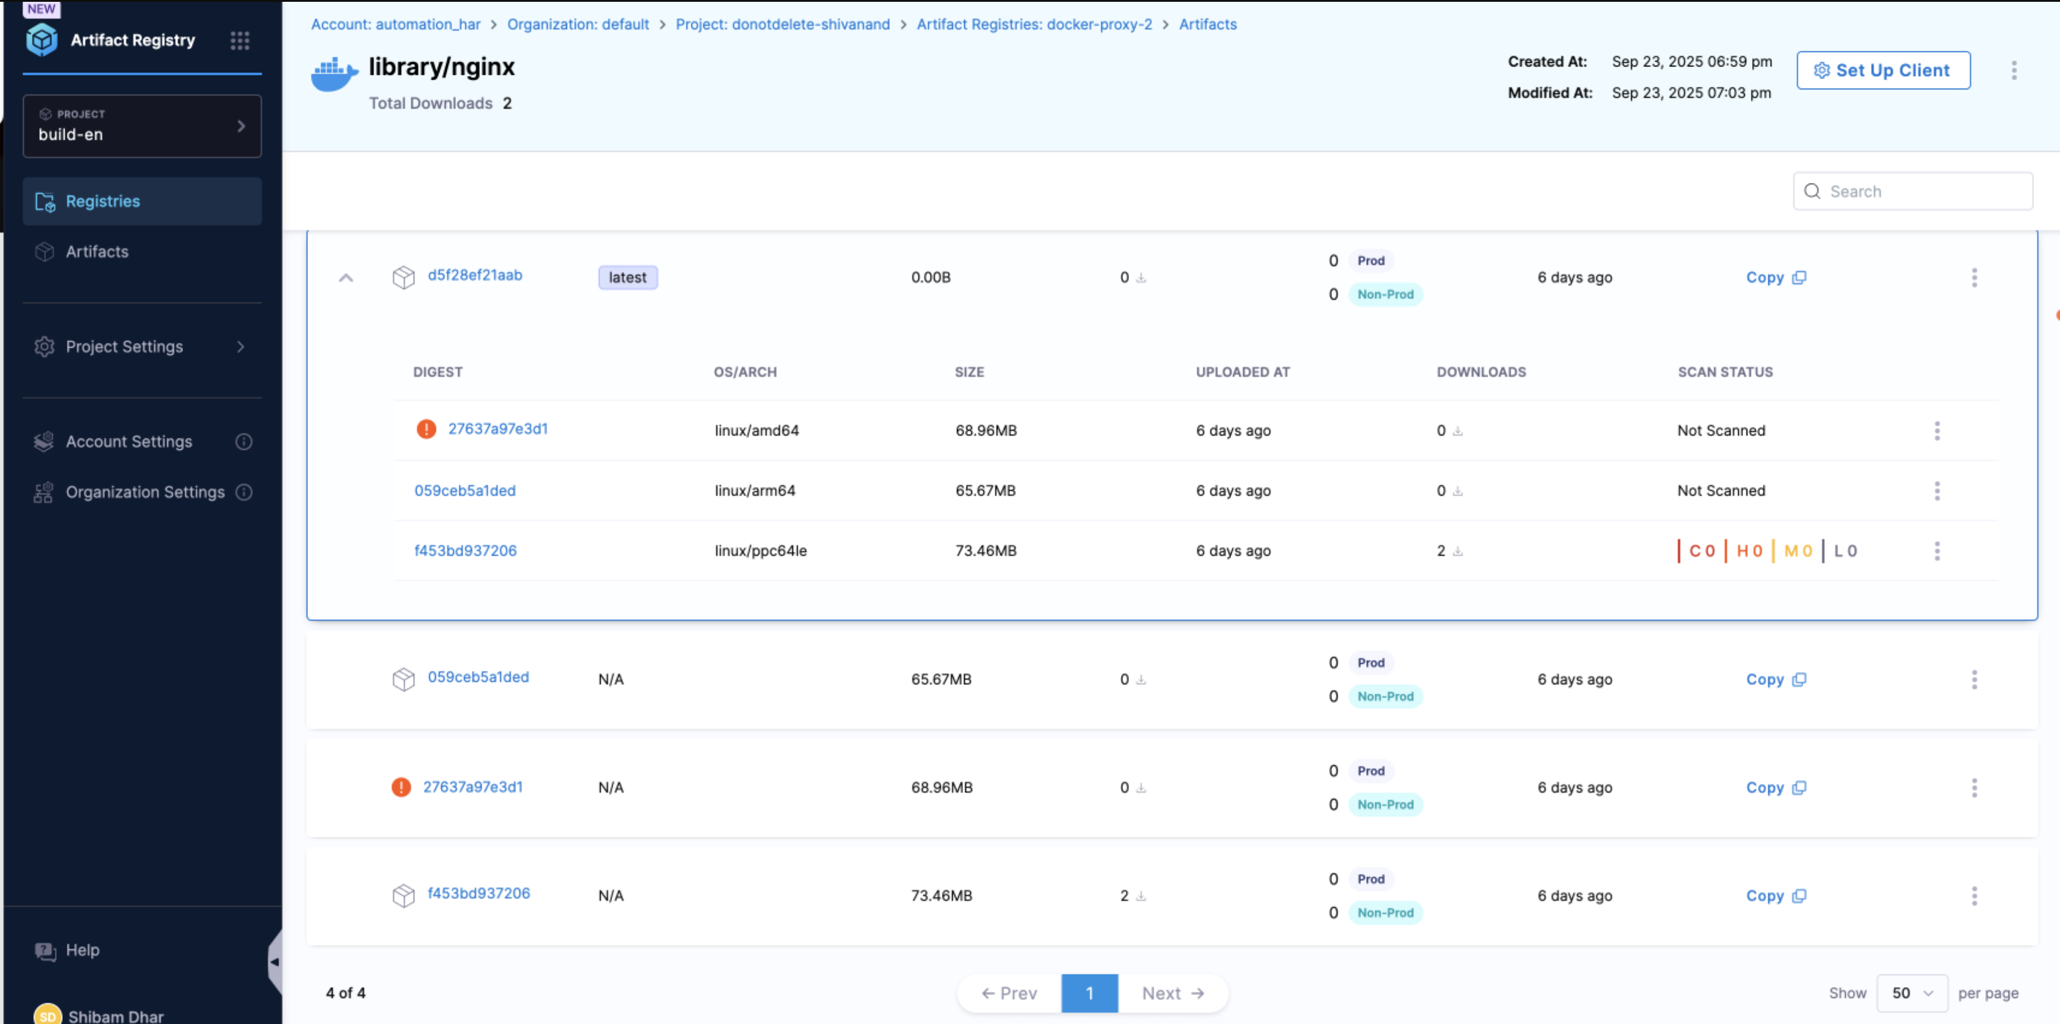Open the 059ceb5a1ded digest link in the expanded table

pos(465,490)
